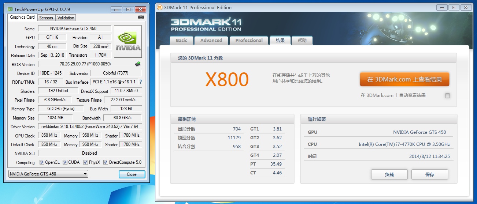477x204 pixels.
Task: Click the Name field showing GeForce GTS 450
Action: [x=75, y=29]
